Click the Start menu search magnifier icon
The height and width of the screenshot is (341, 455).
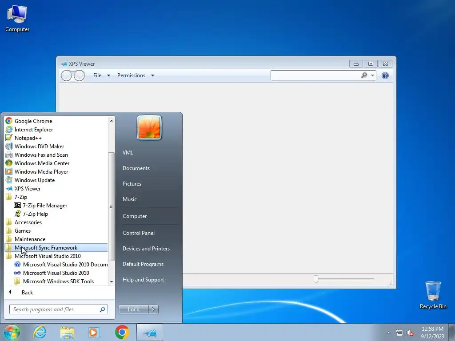click(103, 309)
